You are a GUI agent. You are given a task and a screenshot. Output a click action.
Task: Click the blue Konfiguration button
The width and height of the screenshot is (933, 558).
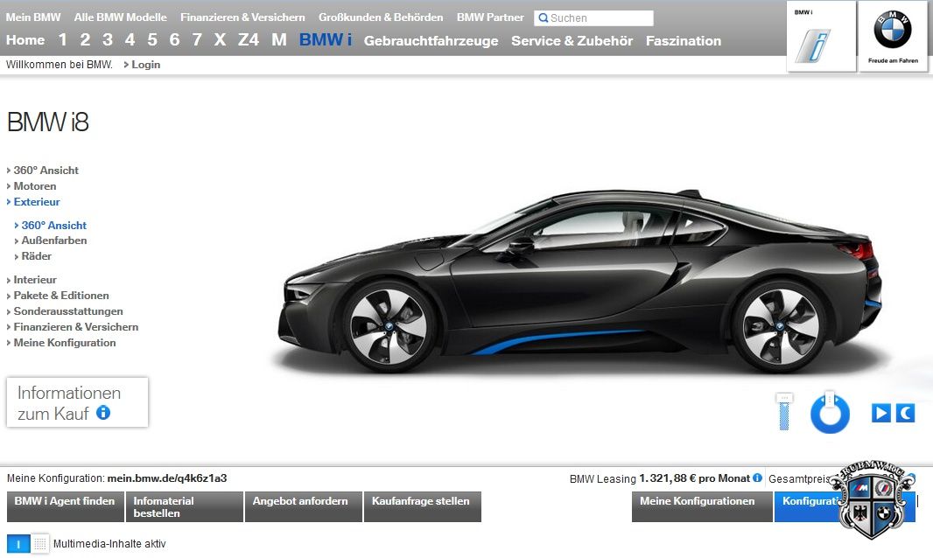pos(845,507)
